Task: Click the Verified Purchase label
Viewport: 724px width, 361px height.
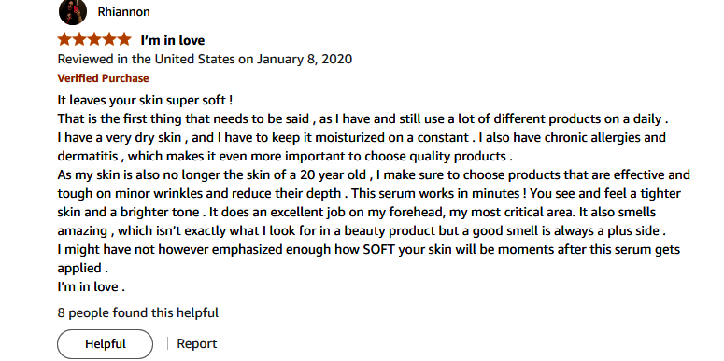Action: point(103,78)
